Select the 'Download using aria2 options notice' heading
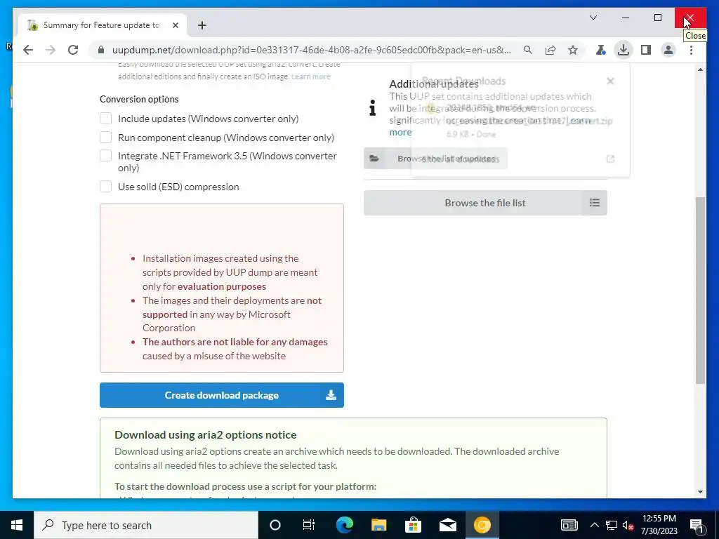 tap(206, 434)
